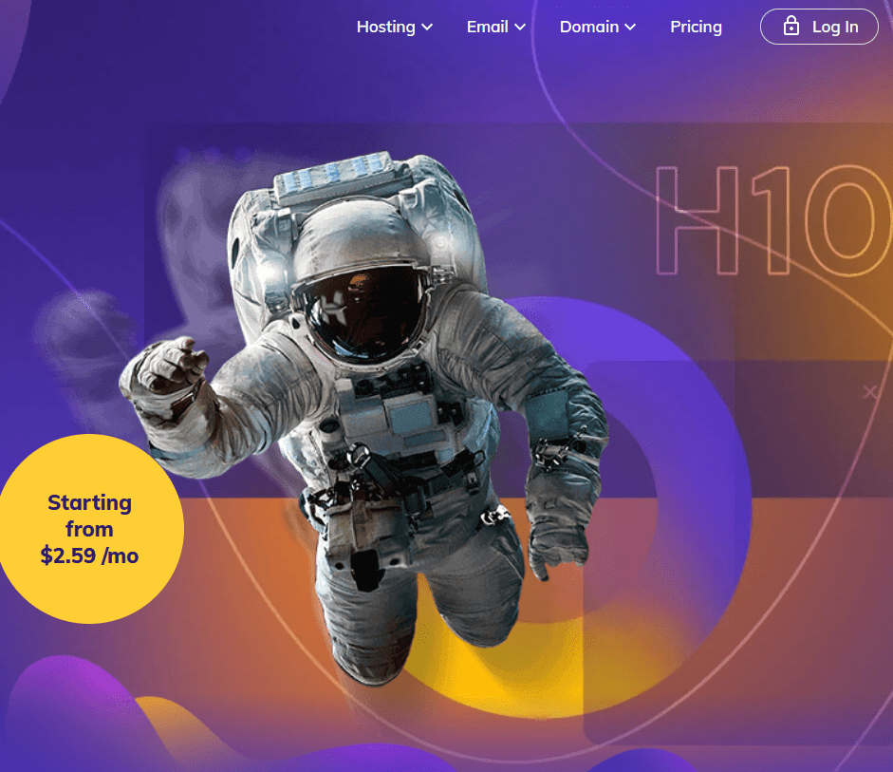893x772 pixels.
Task: Click the lock icon in Log In
Action: 791,26
